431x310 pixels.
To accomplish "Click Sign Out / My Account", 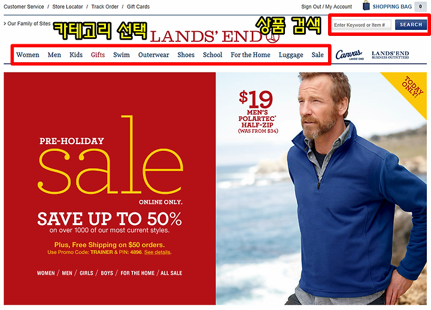I will (326, 7).
